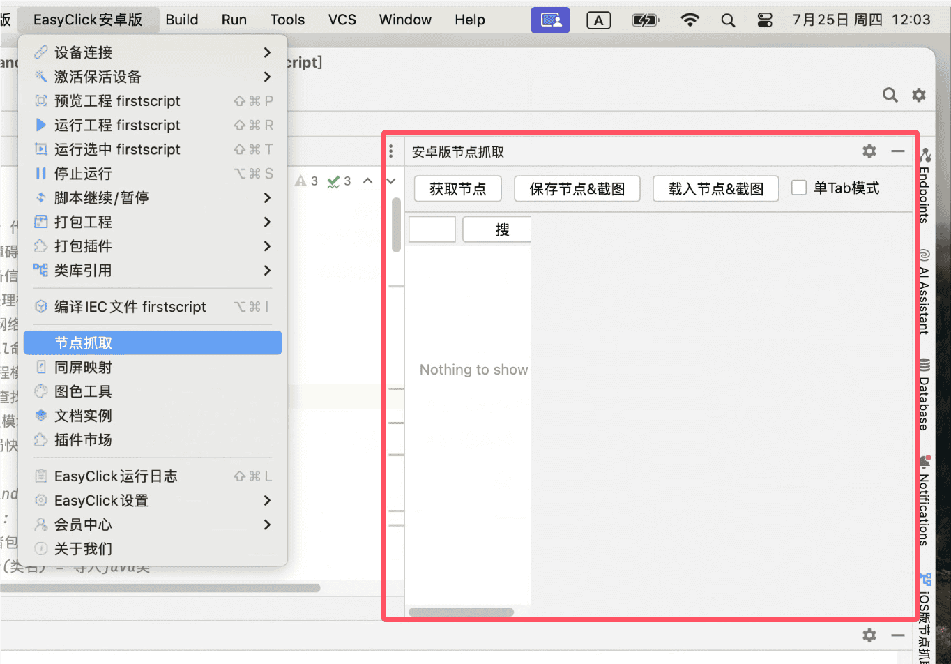The height and width of the screenshot is (664, 951).
Task: Expand the EasyClick设置 submenu arrow
Action: 268,501
